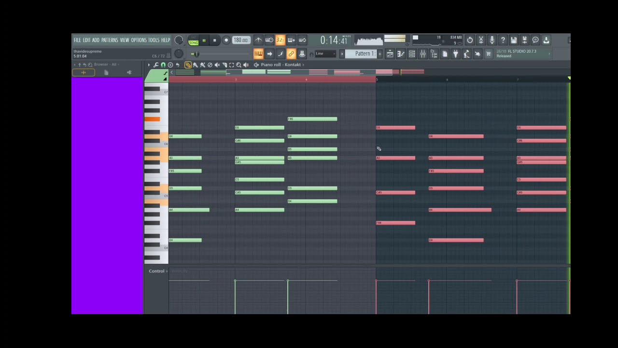The image size is (618, 348).
Task: Open the Browser view icon in toolbar
Action: [x=434, y=54]
